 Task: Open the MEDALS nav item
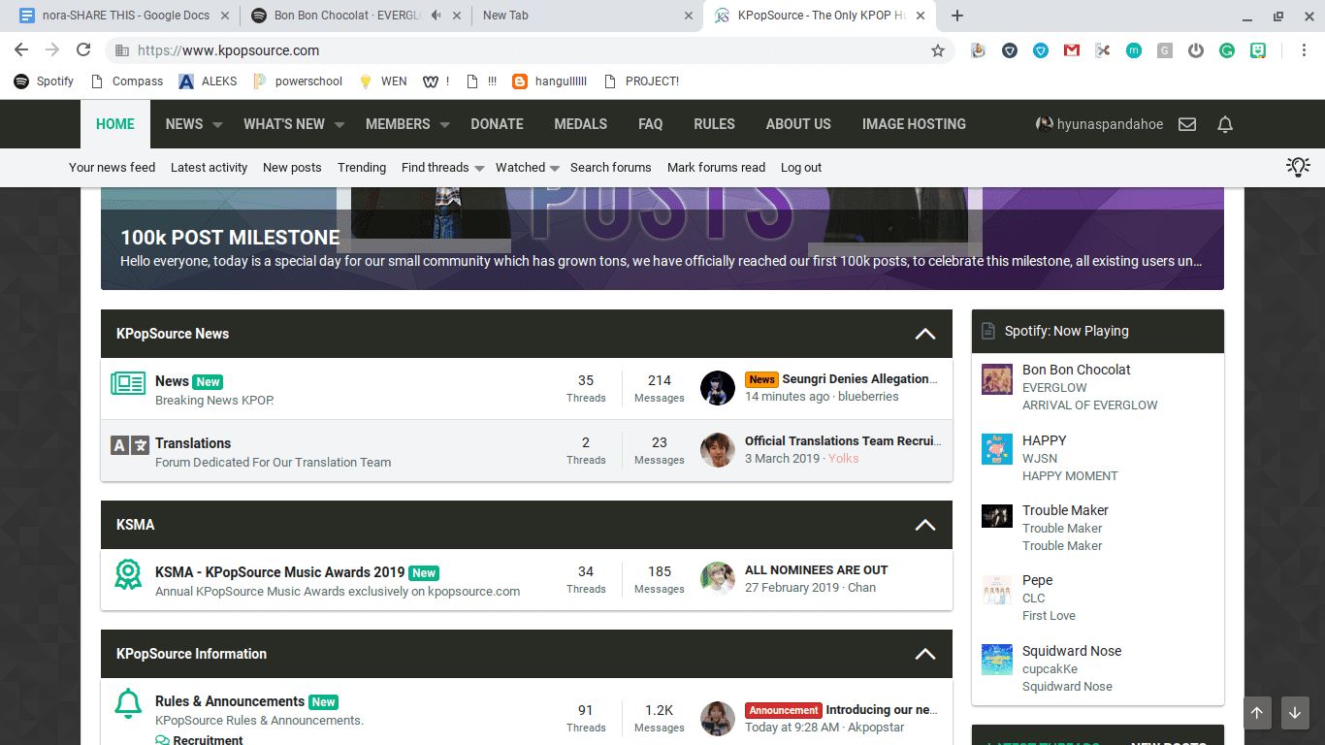click(x=580, y=124)
